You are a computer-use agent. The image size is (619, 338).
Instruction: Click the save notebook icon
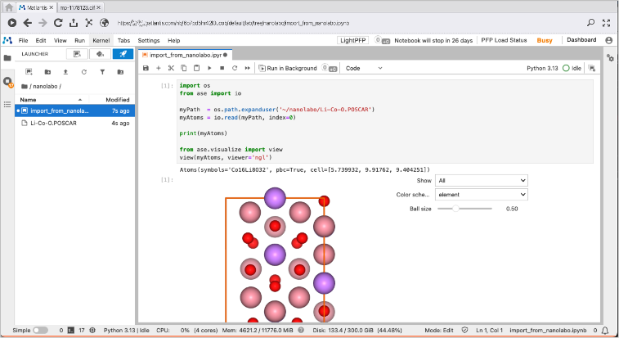(x=146, y=68)
